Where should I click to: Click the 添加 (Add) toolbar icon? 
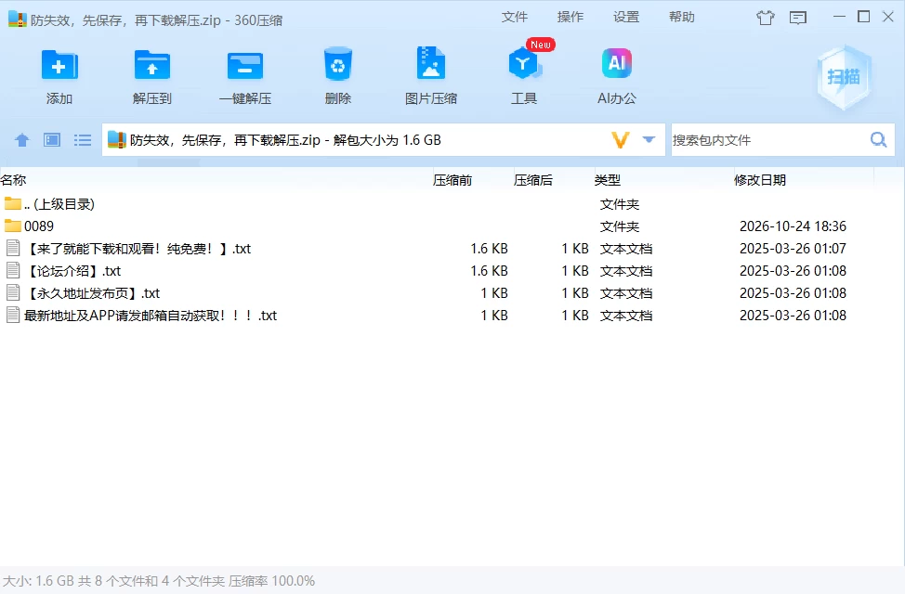pos(59,65)
